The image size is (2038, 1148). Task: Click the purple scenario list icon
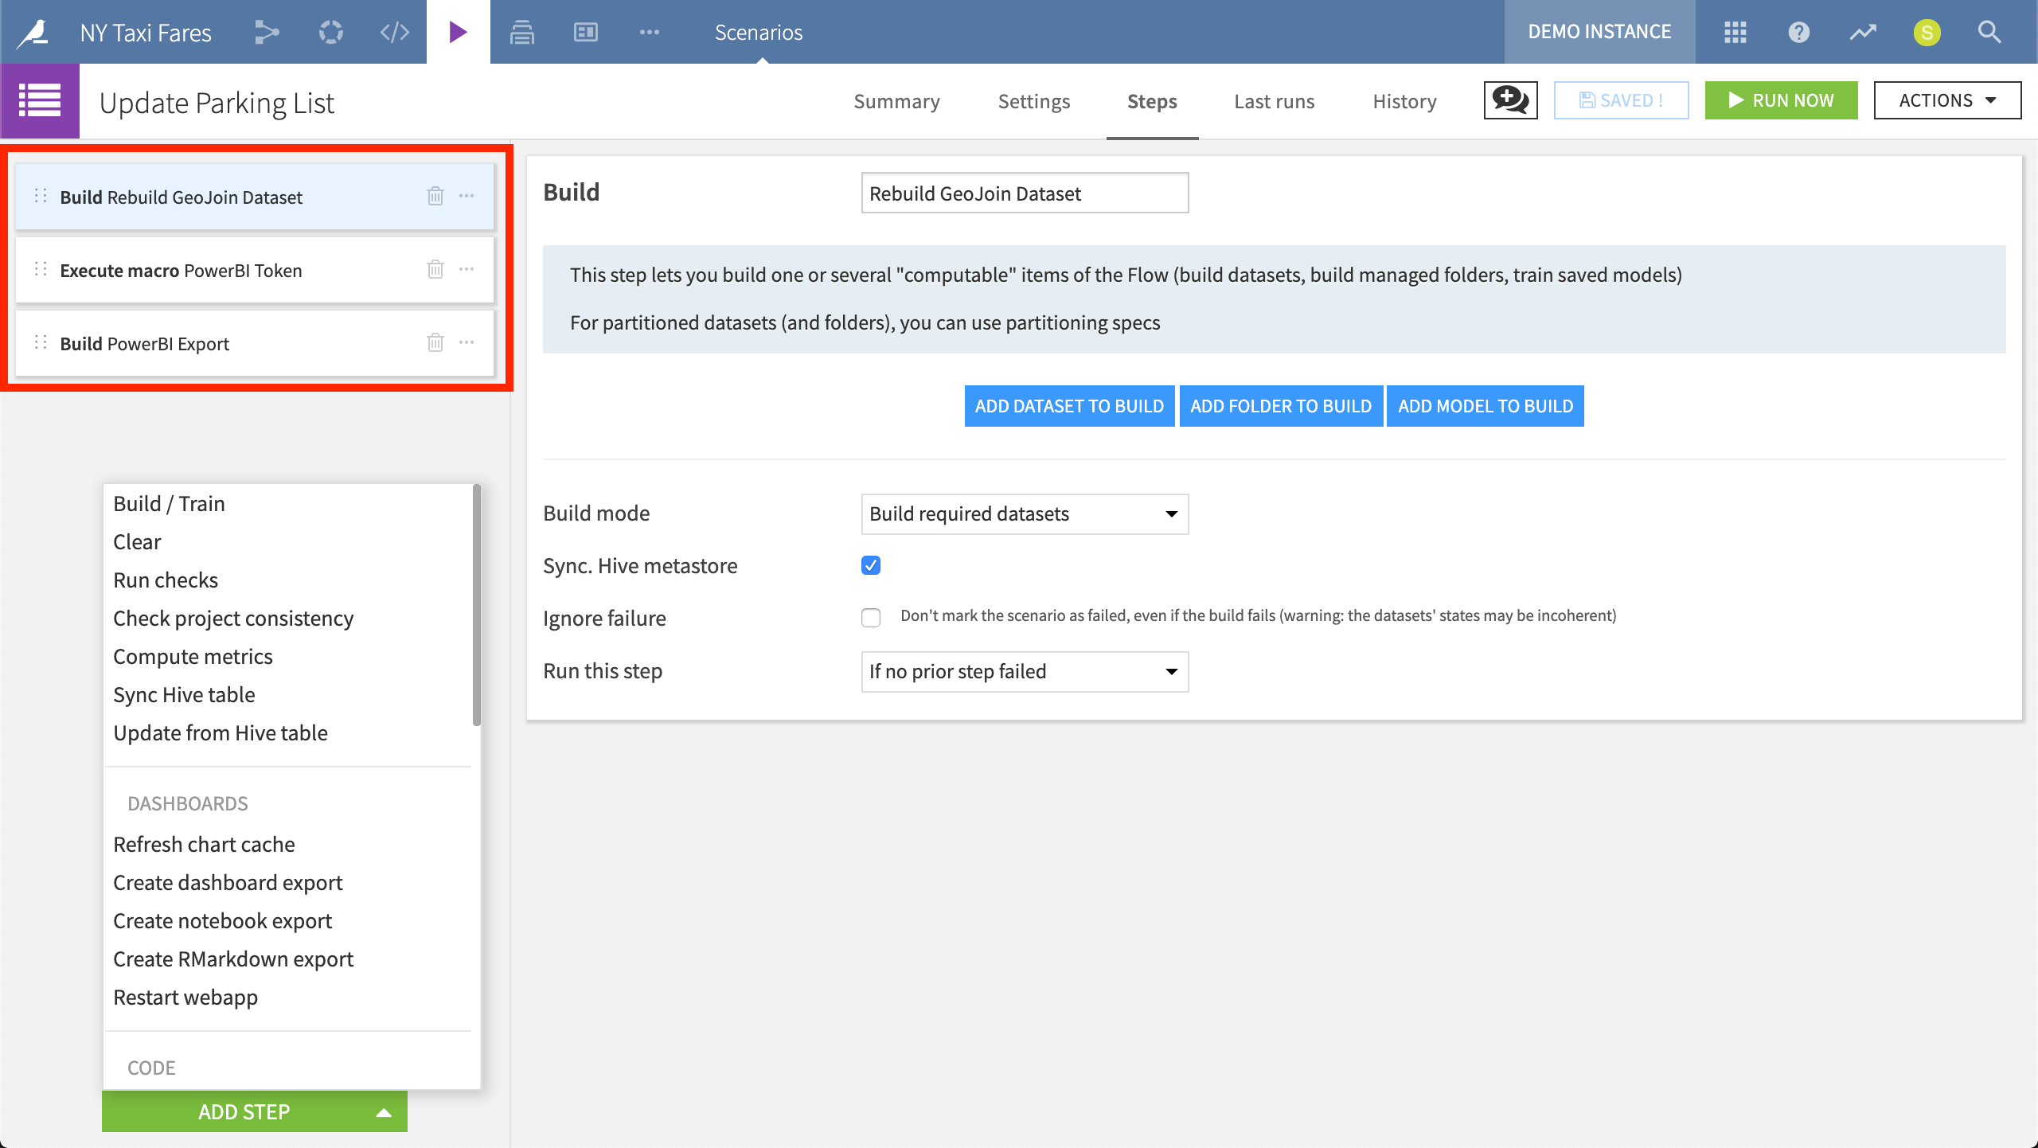tap(40, 101)
